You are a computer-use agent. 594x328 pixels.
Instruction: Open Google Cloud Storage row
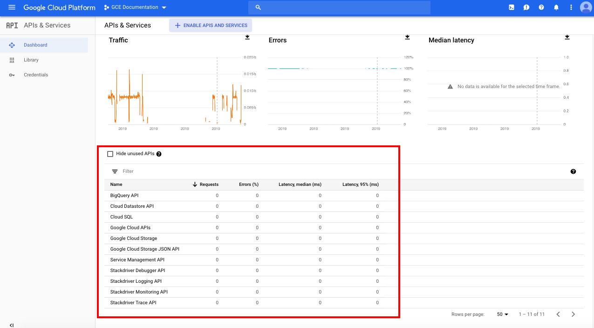click(x=344, y=239)
